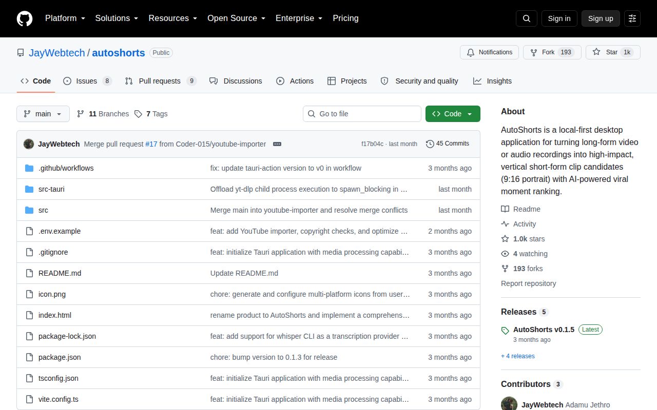657x410 pixels.
Task: Open the Releases heading link
Action: click(525, 312)
